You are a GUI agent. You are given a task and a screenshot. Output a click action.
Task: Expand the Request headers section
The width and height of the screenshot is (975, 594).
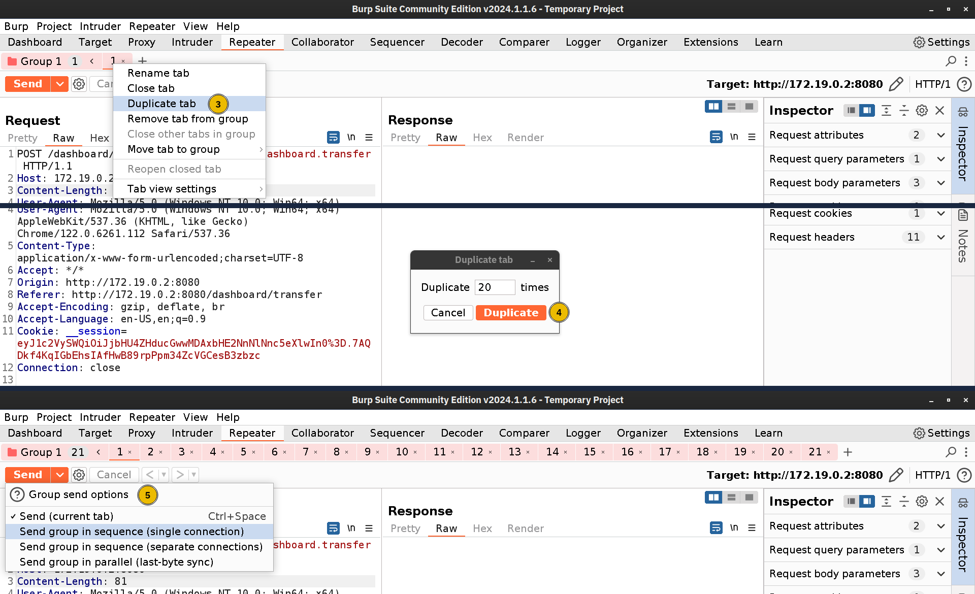coord(940,237)
